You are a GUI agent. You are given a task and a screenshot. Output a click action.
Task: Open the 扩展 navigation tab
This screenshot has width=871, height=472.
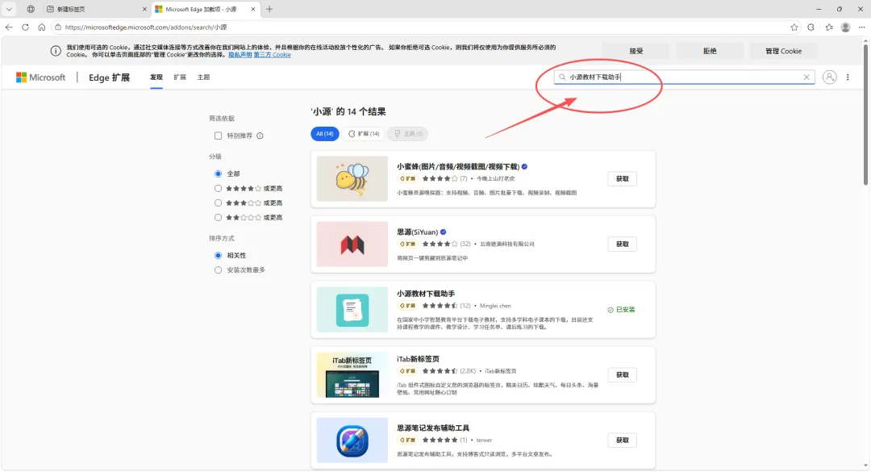pos(180,77)
